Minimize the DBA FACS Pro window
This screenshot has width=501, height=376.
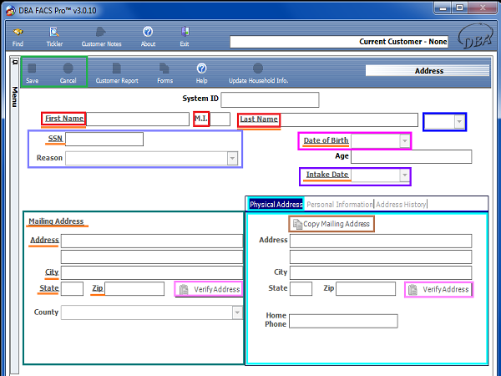pos(443,8)
